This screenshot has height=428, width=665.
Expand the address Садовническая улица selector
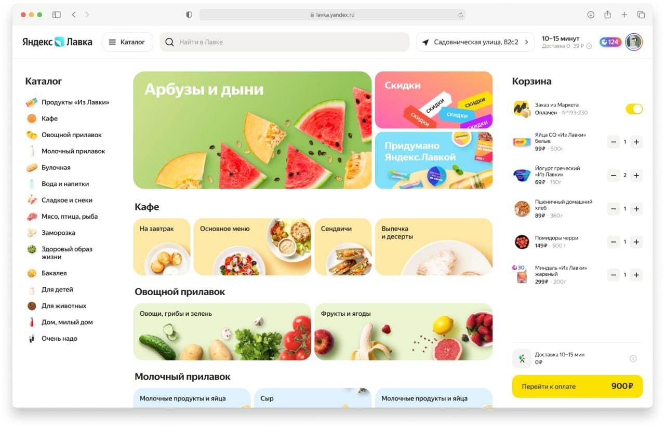point(475,42)
